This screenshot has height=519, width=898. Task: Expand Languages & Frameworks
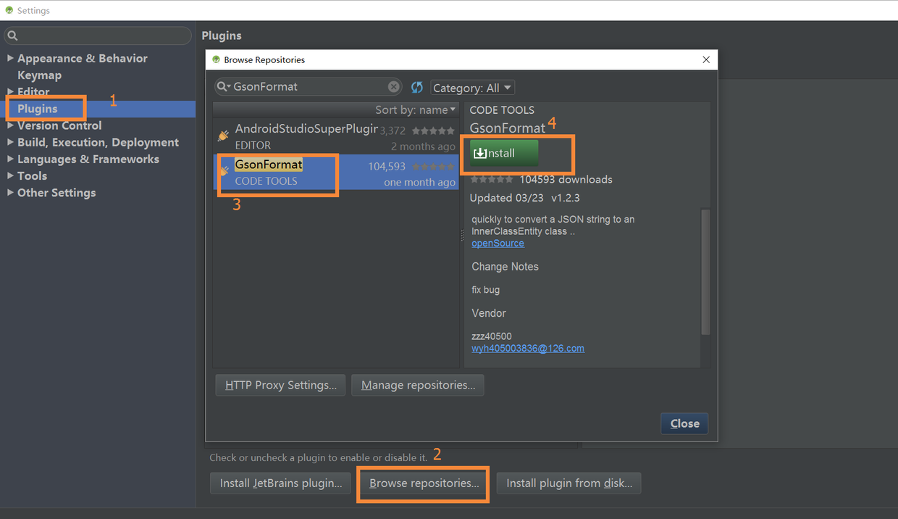click(10, 159)
